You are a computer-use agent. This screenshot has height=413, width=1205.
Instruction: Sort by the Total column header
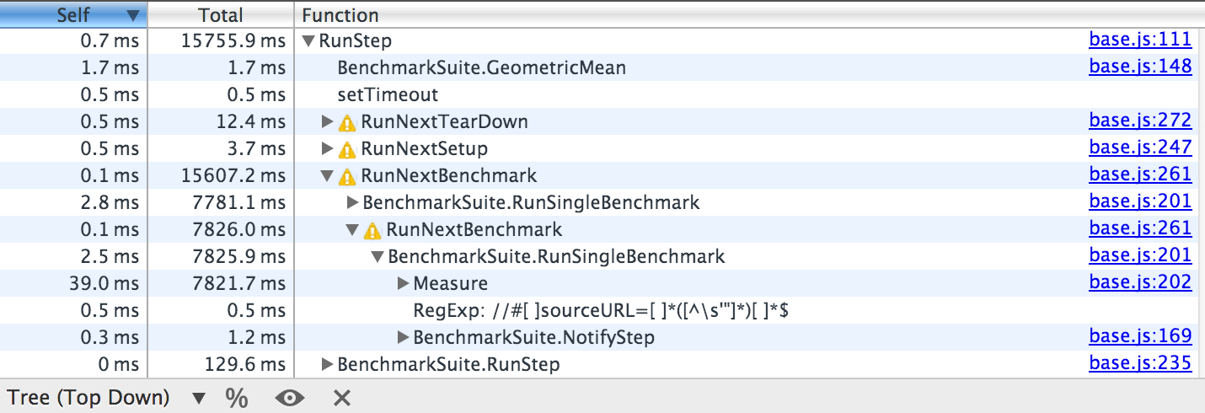point(220,15)
